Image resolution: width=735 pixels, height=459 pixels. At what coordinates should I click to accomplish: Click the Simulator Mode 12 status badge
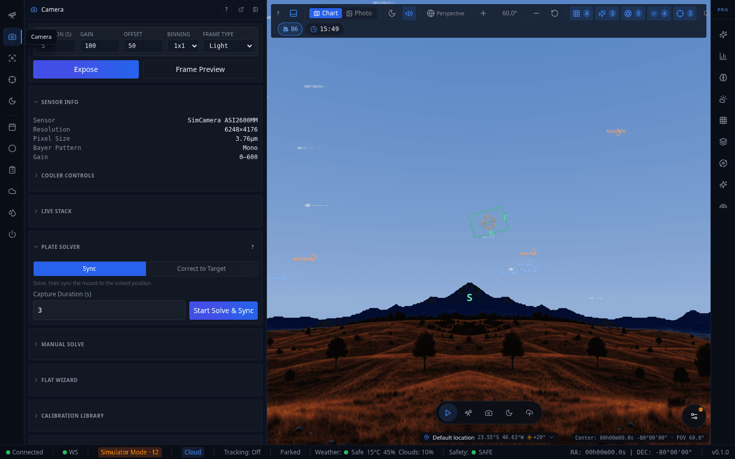tap(130, 452)
